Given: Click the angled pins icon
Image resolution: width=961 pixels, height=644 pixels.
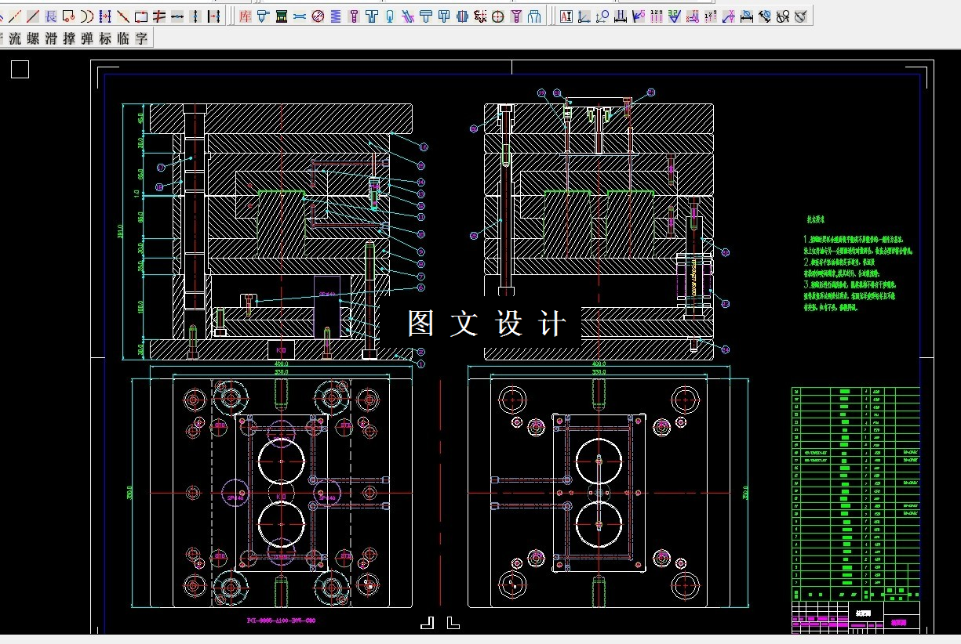Looking at the screenshot, I should pos(408,16).
